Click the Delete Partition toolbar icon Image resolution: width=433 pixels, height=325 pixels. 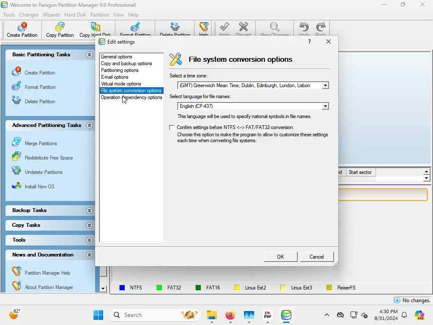tap(175, 27)
